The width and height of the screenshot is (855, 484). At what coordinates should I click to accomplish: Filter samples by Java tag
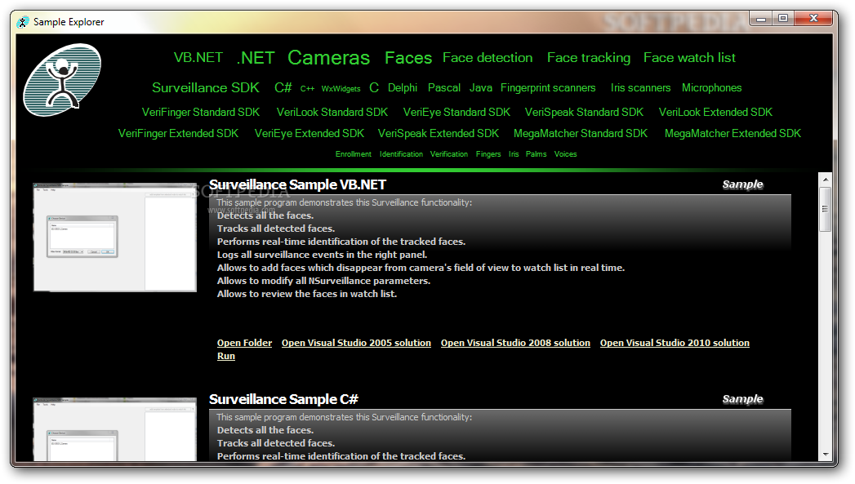point(480,88)
